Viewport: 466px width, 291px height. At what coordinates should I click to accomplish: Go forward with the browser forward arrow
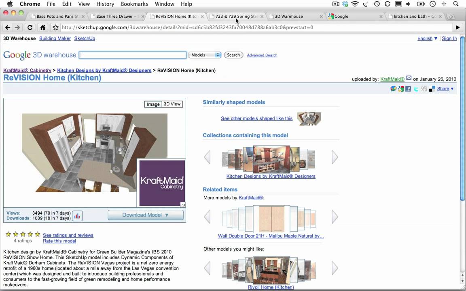point(17,27)
